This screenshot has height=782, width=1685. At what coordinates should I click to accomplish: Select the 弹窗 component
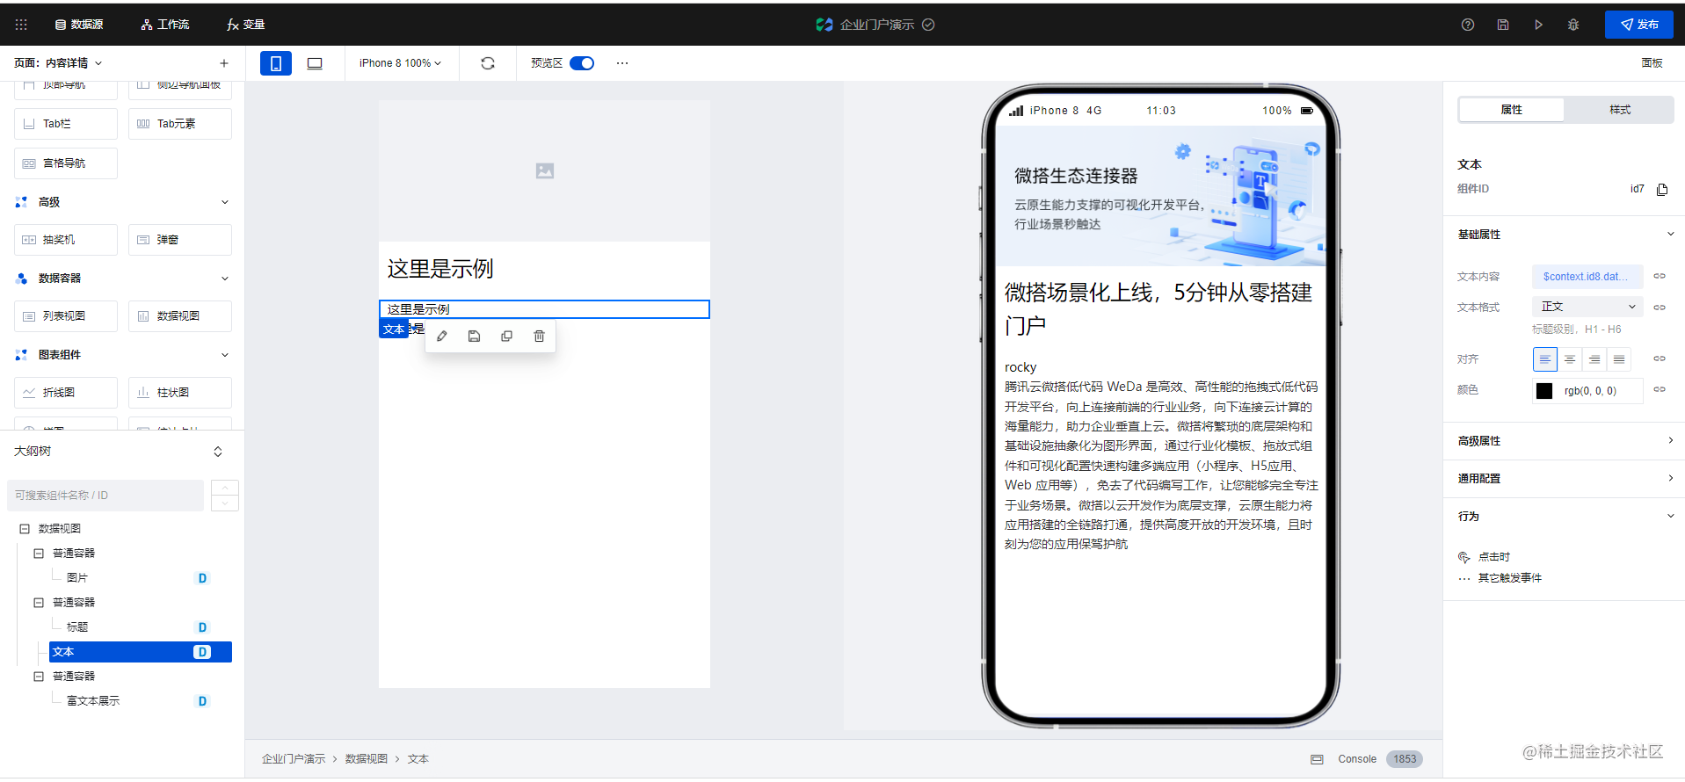pyautogui.click(x=180, y=240)
